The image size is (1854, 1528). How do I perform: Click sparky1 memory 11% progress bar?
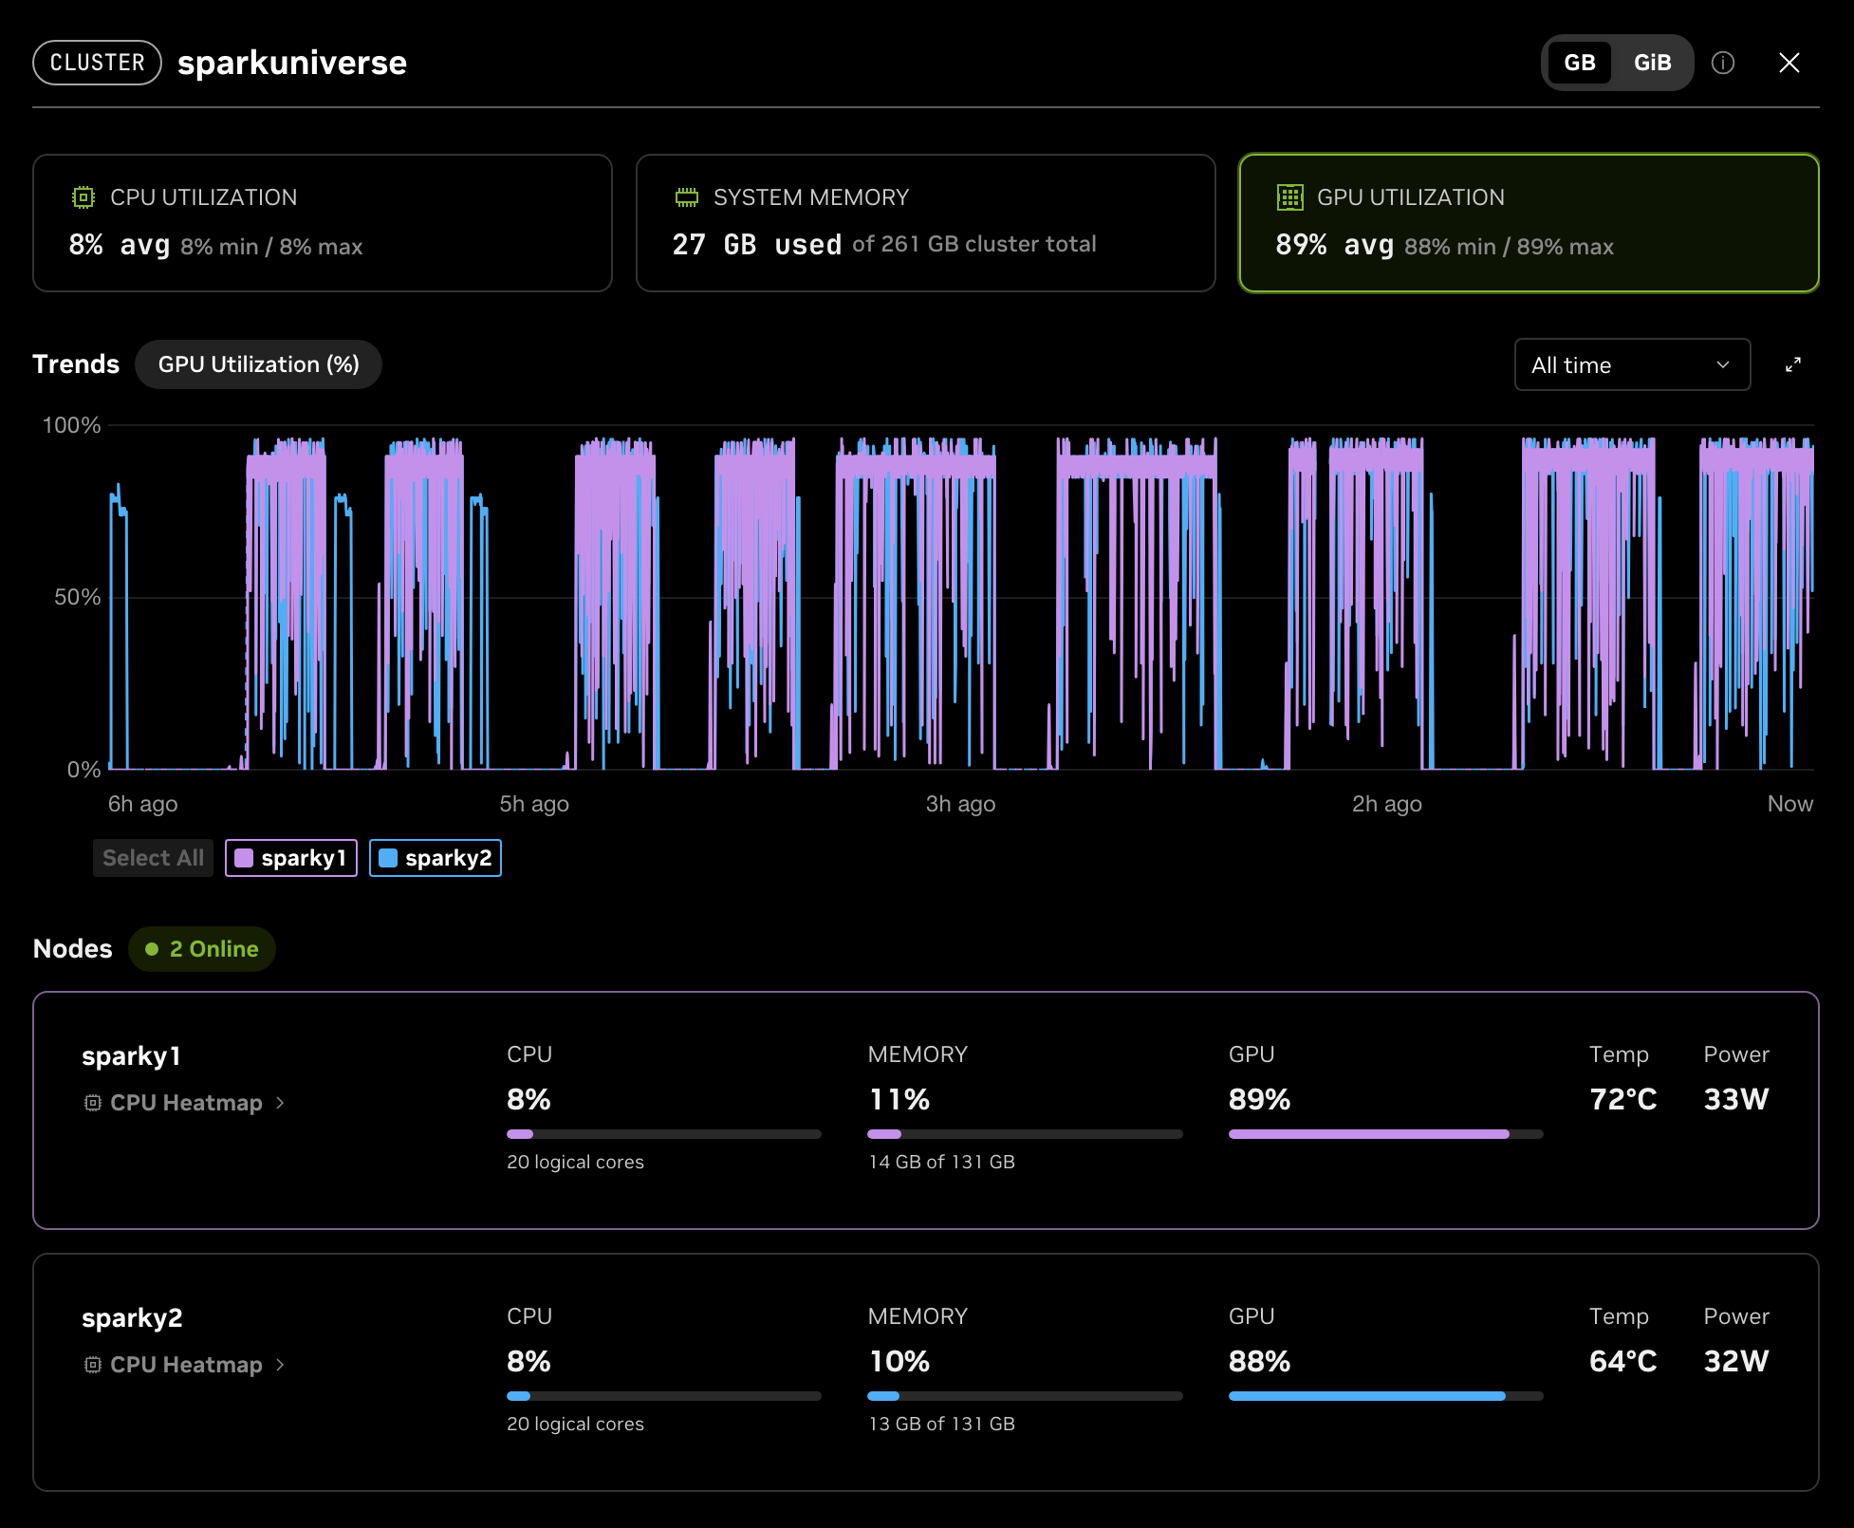tap(1025, 1134)
